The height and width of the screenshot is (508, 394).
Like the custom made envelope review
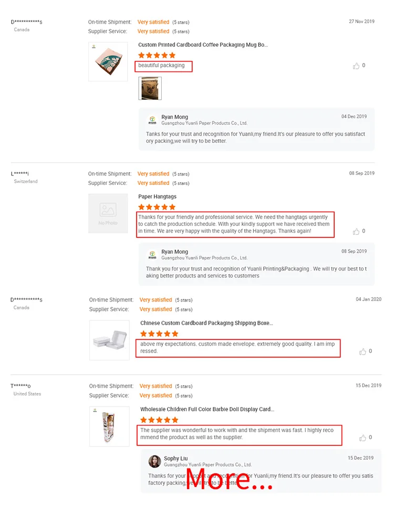[362, 352]
